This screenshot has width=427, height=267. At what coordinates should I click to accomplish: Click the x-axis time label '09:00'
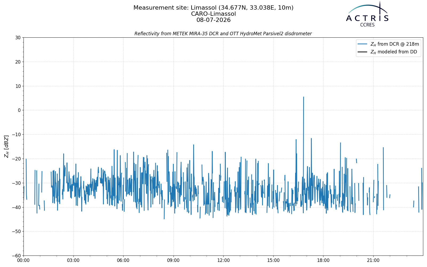pyautogui.click(x=173, y=260)
